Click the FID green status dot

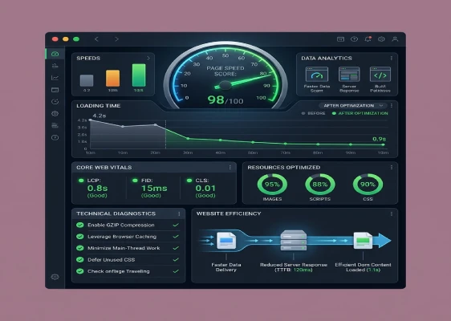pos(135,181)
